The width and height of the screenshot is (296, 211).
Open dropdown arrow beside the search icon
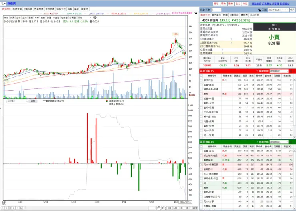click(x=5, y=4)
